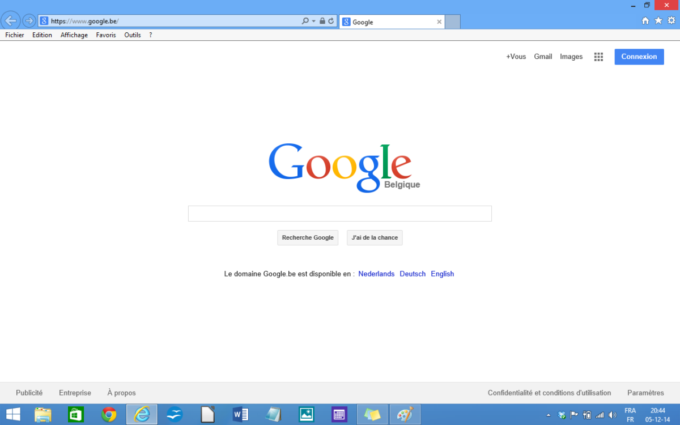Open the tilted notebook app on taskbar
Image resolution: width=680 pixels, height=425 pixels.
[273, 415]
